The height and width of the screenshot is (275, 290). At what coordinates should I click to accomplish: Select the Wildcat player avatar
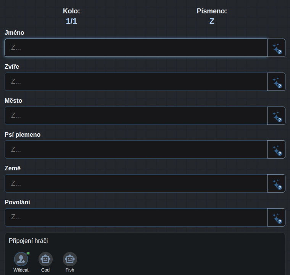[x=21, y=259]
